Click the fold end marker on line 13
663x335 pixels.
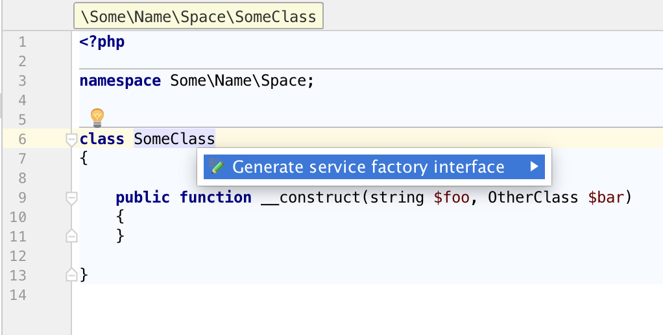click(x=71, y=275)
